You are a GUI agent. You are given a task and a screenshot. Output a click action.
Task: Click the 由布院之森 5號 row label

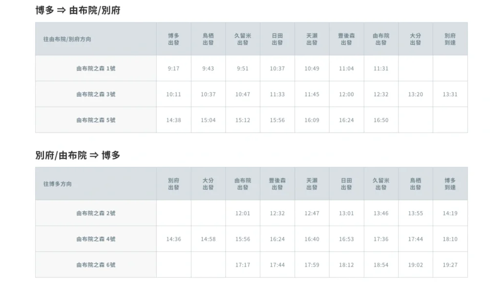[x=96, y=120]
